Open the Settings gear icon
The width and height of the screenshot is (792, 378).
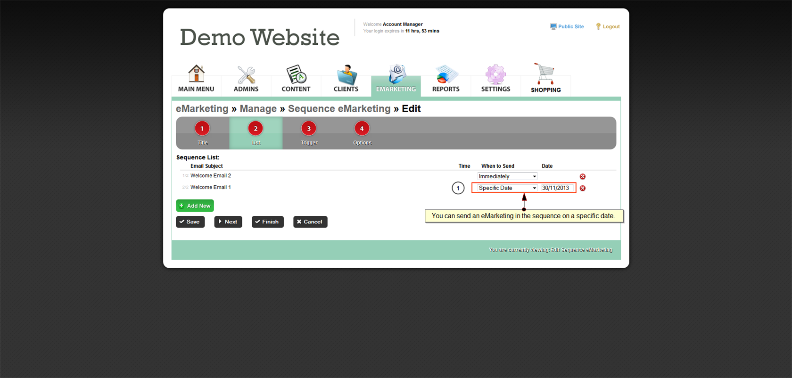coord(495,74)
